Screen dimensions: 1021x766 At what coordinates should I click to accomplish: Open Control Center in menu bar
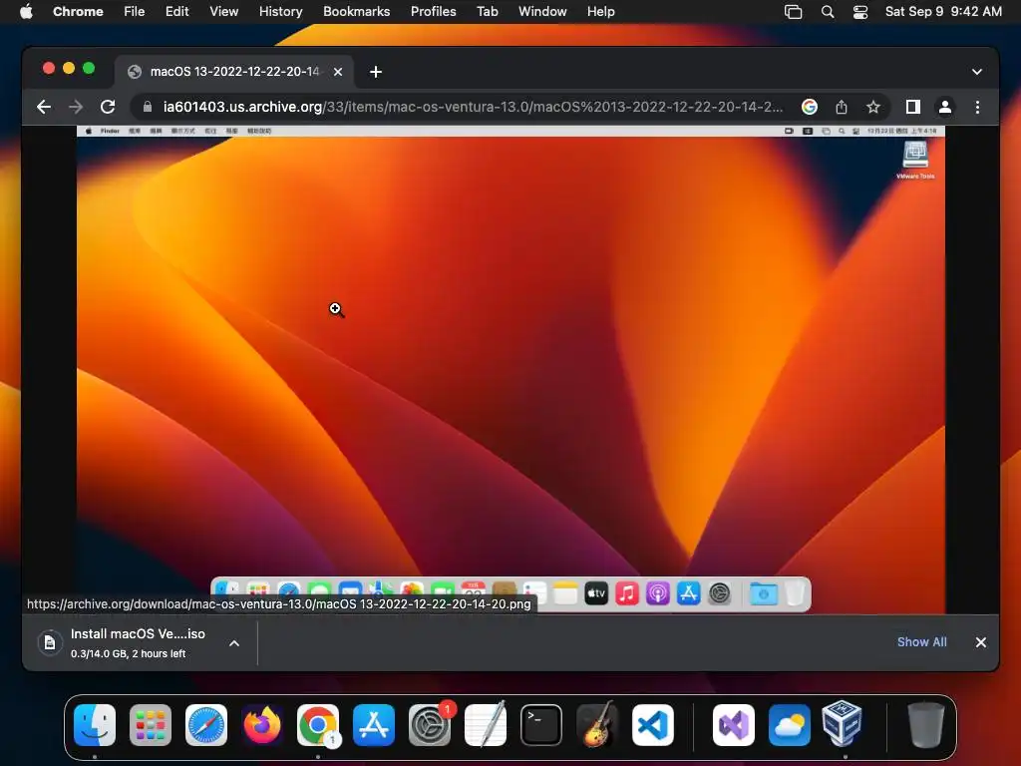pyautogui.click(x=860, y=12)
